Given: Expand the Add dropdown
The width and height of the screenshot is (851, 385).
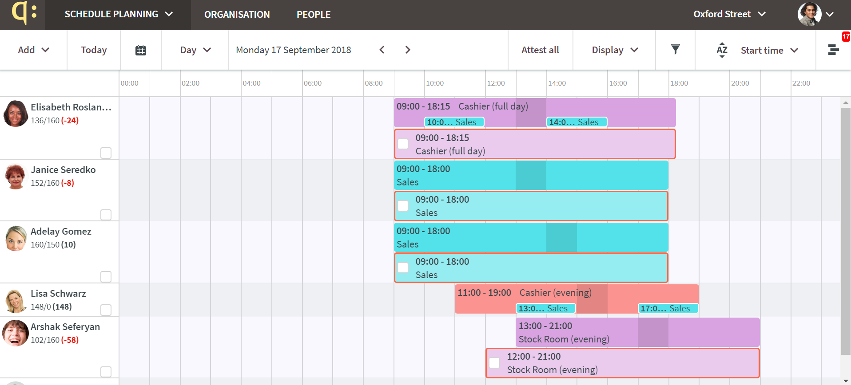Looking at the screenshot, I should pyautogui.click(x=33, y=50).
